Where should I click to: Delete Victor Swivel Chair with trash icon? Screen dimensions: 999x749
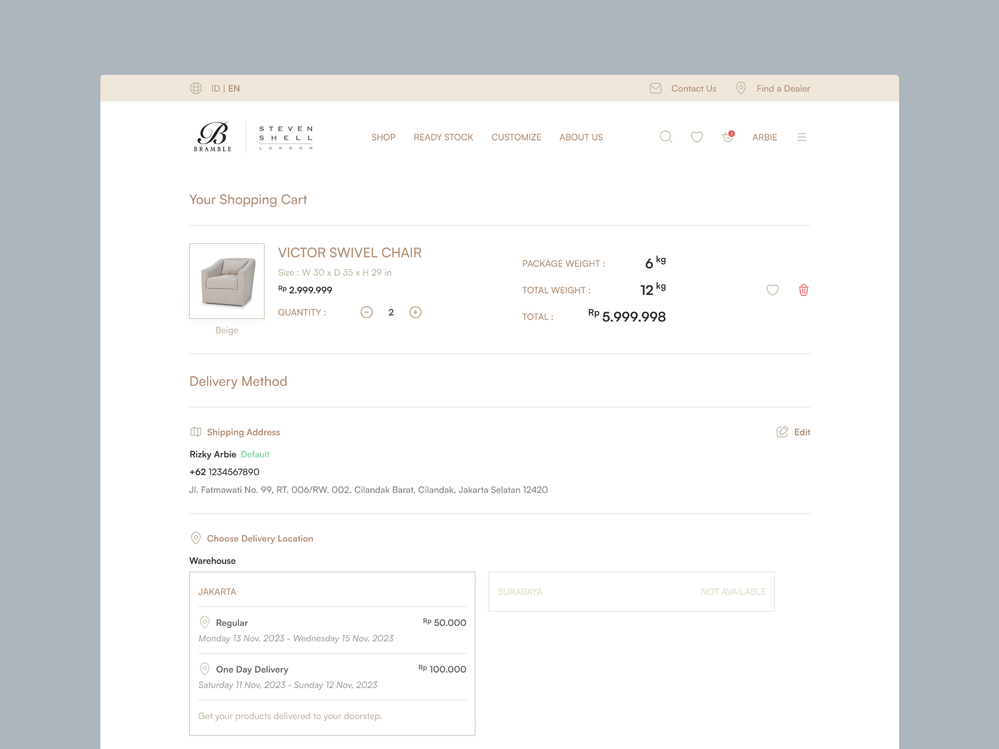click(803, 290)
